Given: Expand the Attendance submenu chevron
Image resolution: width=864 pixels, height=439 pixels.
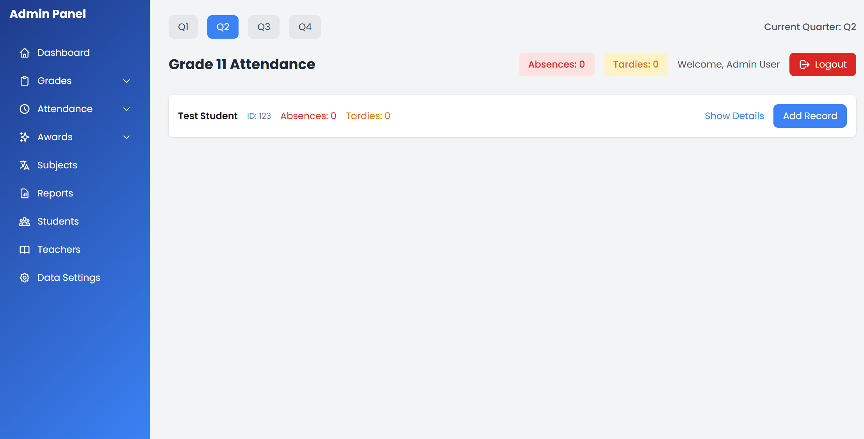Looking at the screenshot, I should click(126, 109).
